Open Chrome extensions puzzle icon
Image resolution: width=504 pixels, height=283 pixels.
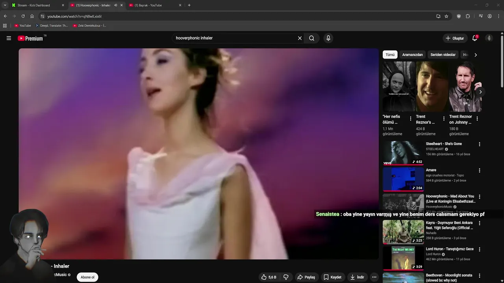coord(468,16)
